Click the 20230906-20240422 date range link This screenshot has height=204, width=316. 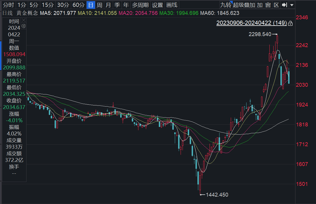tap(251, 23)
